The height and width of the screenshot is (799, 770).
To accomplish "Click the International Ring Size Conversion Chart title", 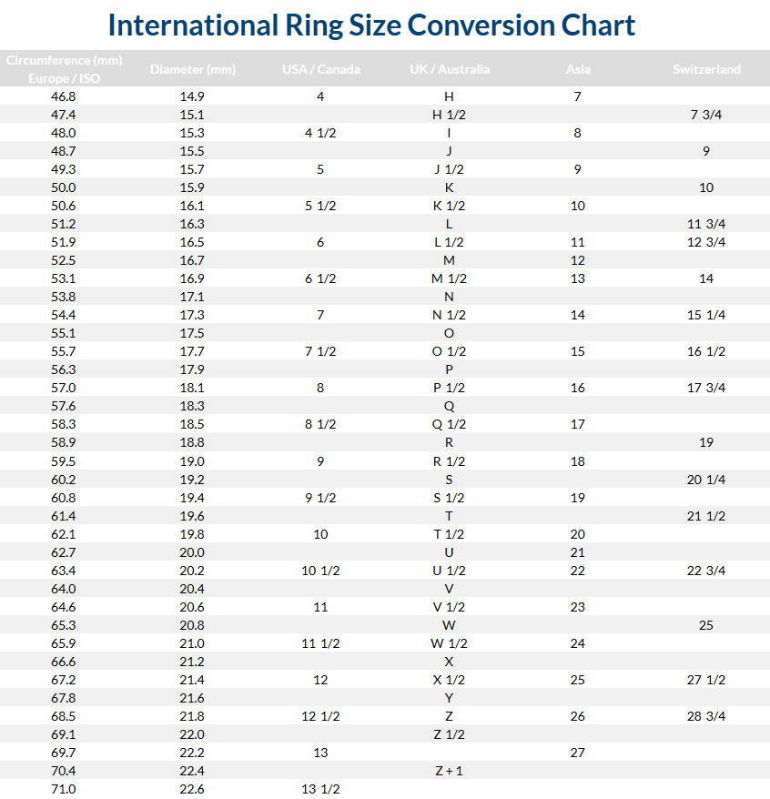I will (x=371, y=25).
